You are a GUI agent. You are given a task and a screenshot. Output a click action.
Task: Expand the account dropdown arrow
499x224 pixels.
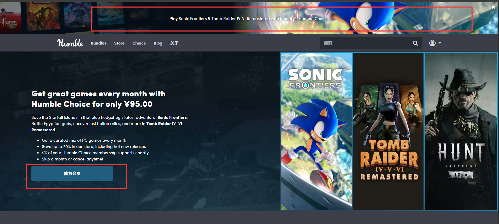440,43
